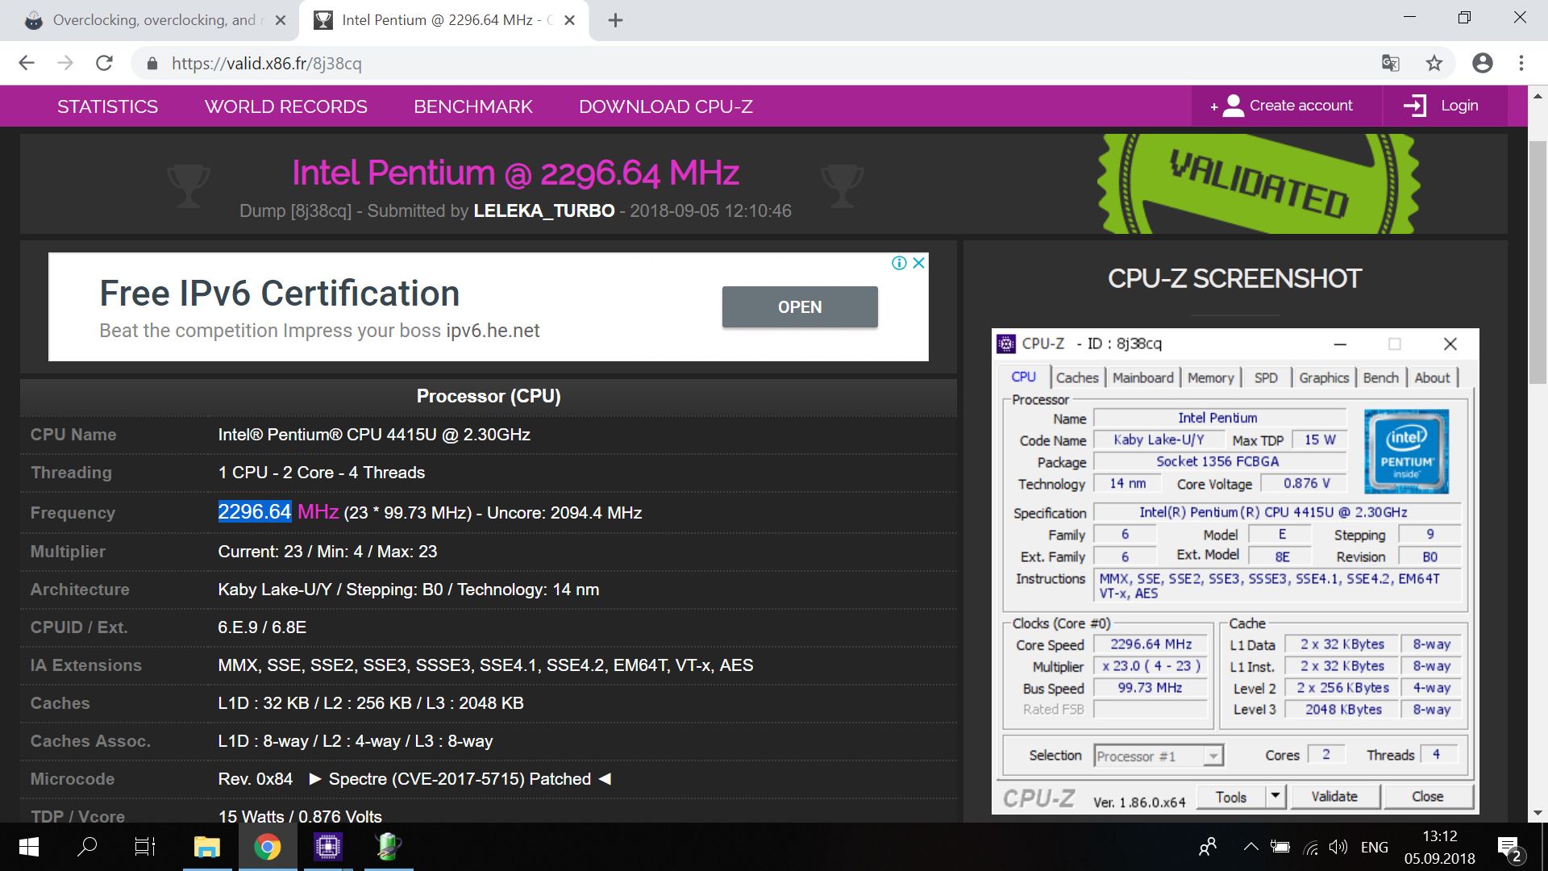This screenshot has height=871, width=1548.
Task: Click the page vertical scrollbar thumb
Action: tap(1538, 262)
